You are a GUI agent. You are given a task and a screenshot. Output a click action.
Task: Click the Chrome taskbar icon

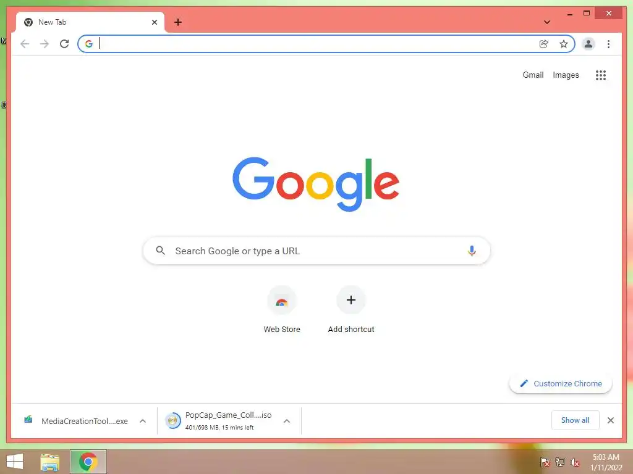tap(88, 462)
